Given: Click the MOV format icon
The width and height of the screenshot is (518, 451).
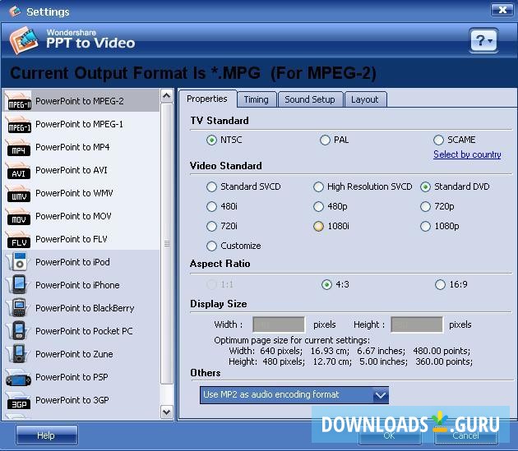Looking at the screenshot, I should (x=19, y=216).
